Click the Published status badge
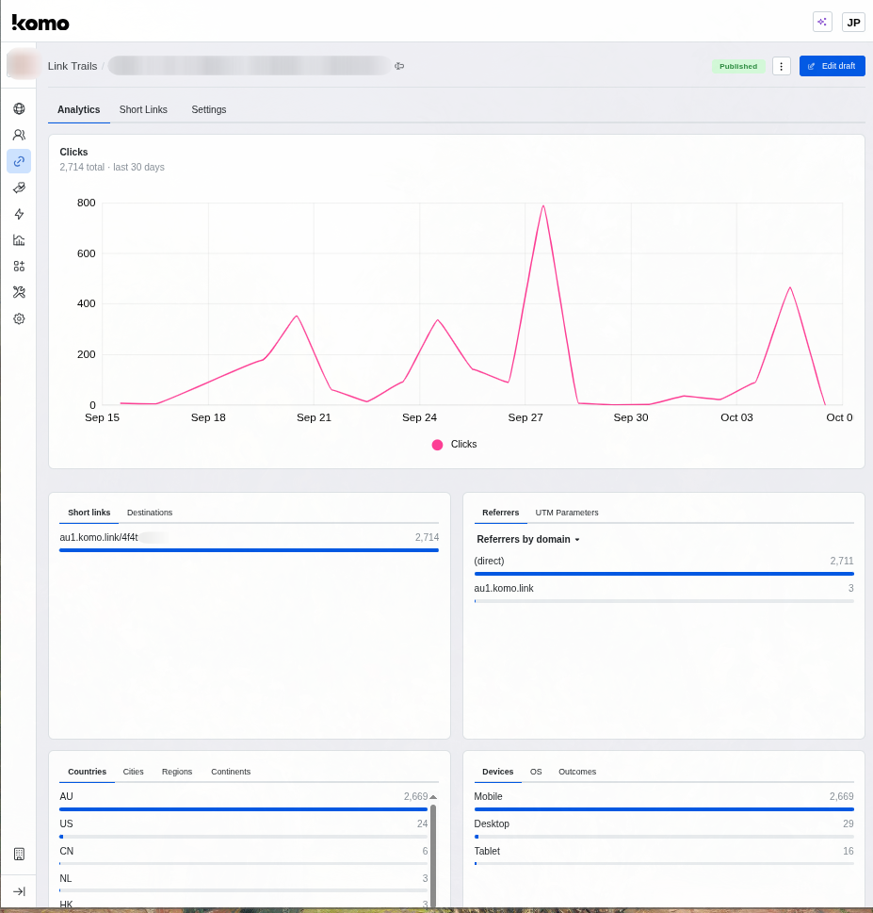Image resolution: width=873 pixels, height=913 pixels. pyautogui.click(x=738, y=66)
